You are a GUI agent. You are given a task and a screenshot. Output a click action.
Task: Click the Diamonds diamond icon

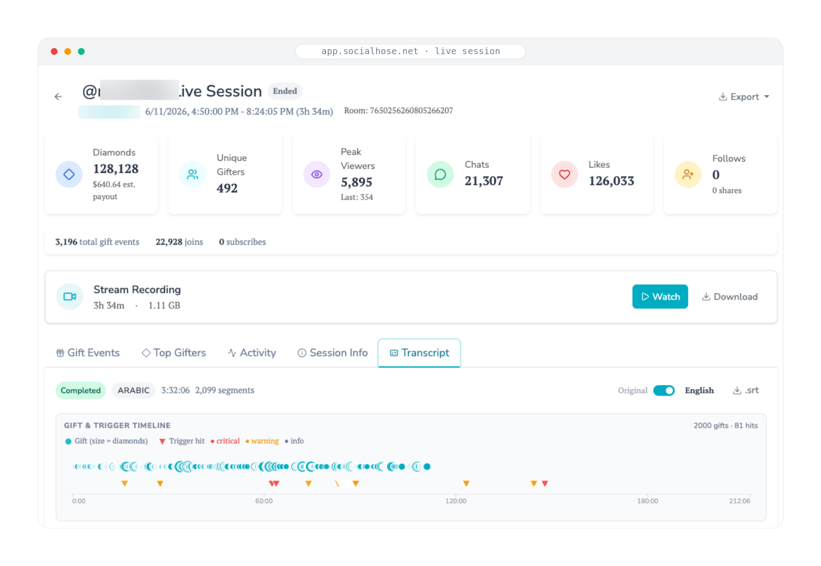point(69,175)
